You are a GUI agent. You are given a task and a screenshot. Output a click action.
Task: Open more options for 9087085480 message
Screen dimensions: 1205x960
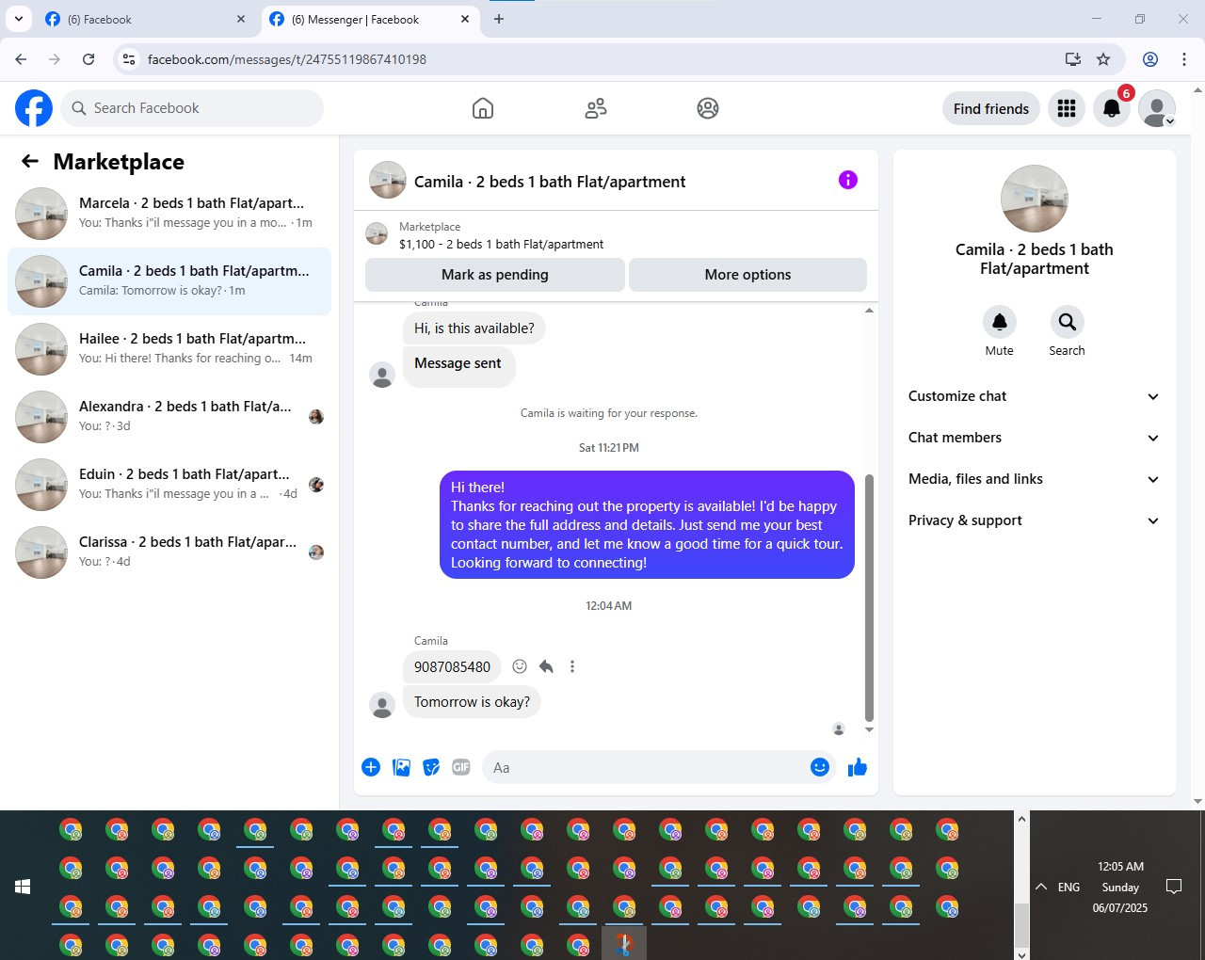pyautogui.click(x=572, y=666)
